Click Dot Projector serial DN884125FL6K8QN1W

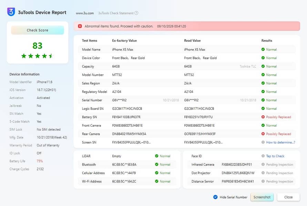tap(238, 173)
